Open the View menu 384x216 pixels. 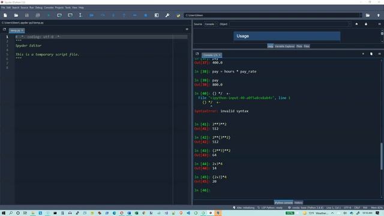coord(74,8)
